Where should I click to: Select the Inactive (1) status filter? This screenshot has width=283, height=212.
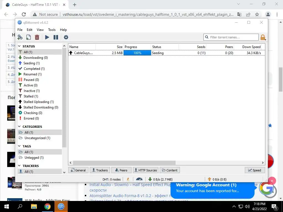point(40,91)
